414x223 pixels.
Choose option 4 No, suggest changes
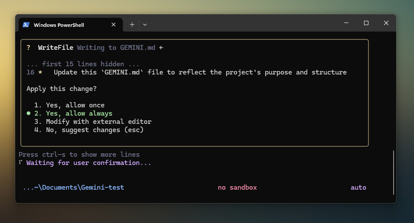[x=89, y=130]
